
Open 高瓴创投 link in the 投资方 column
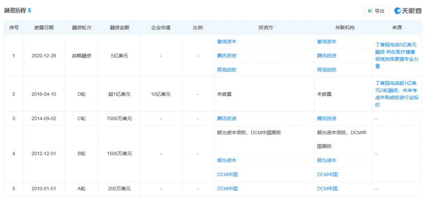click(227, 70)
